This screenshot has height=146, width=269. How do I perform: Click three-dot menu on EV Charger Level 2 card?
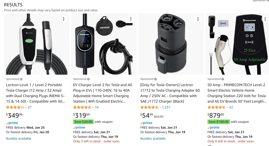tap(131, 19)
